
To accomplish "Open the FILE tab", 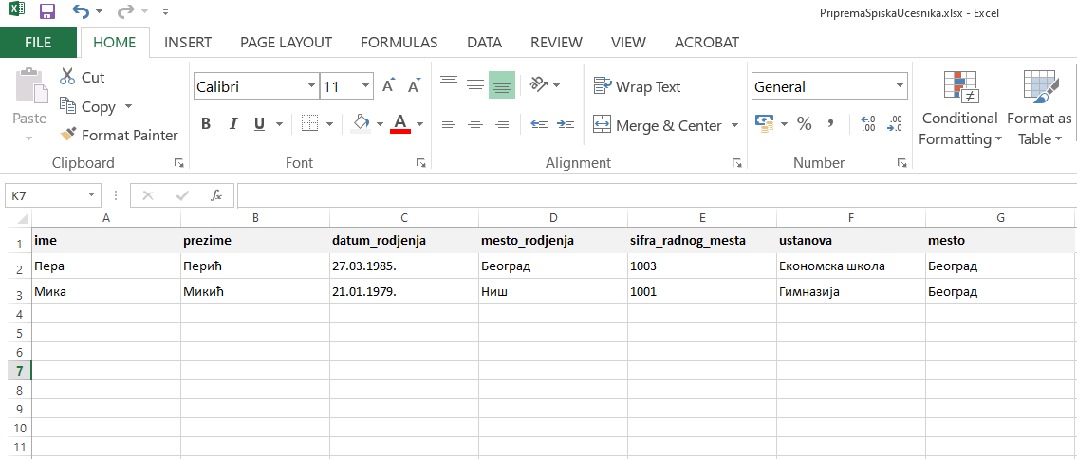I will pyautogui.click(x=38, y=42).
